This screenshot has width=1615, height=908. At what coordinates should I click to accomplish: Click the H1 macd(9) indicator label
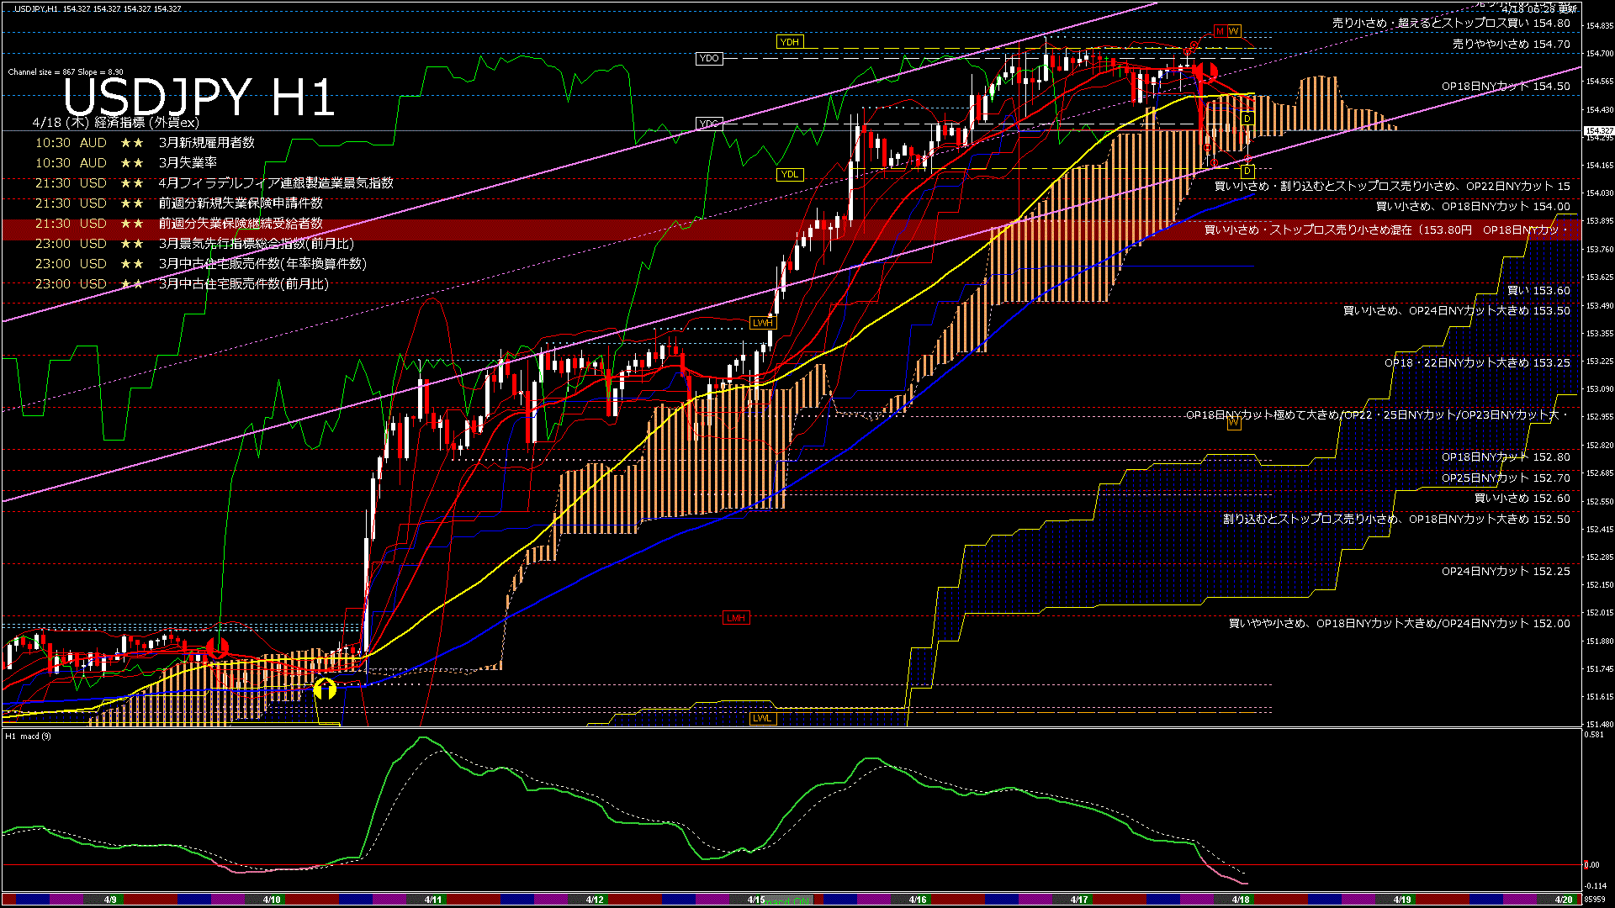coord(29,736)
